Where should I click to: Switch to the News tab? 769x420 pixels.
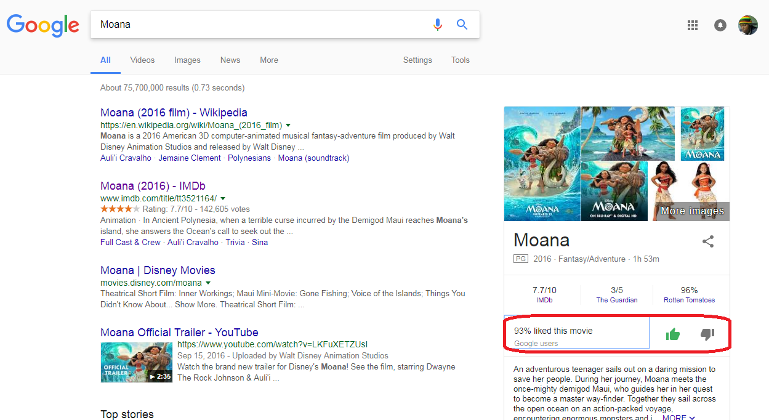pyautogui.click(x=230, y=60)
